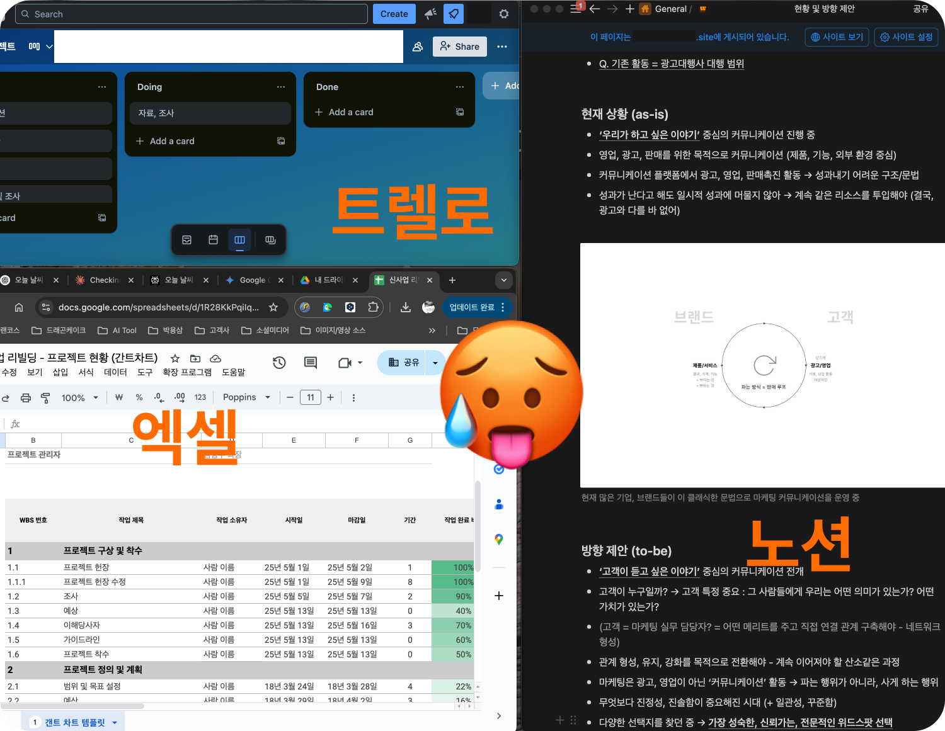Switch to the Checkin Chrome tab
Image resolution: width=945 pixels, height=731 pixels.
pos(103,280)
